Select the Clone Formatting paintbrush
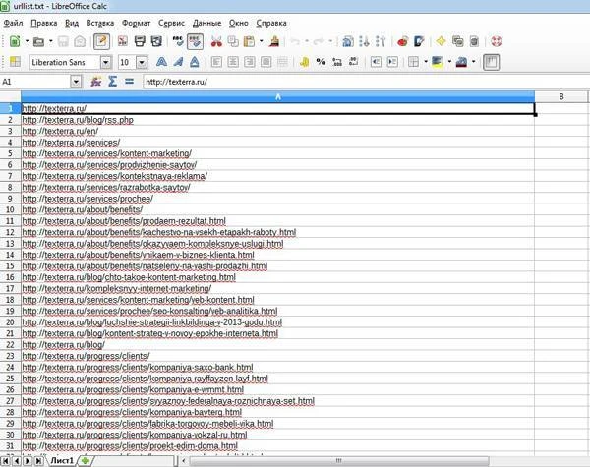The width and height of the screenshot is (590, 467). pos(274,41)
